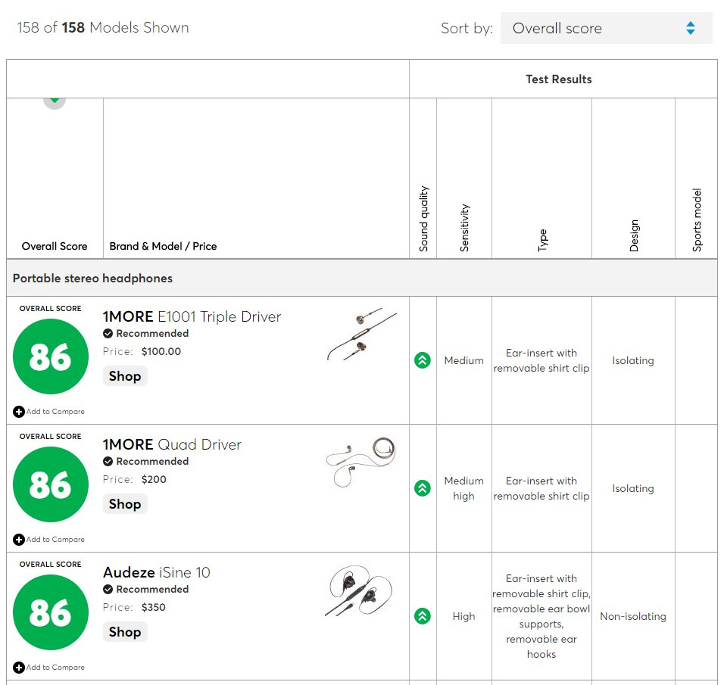724x685 pixels.
Task: Click the $200 price value
Action: point(154,479)
